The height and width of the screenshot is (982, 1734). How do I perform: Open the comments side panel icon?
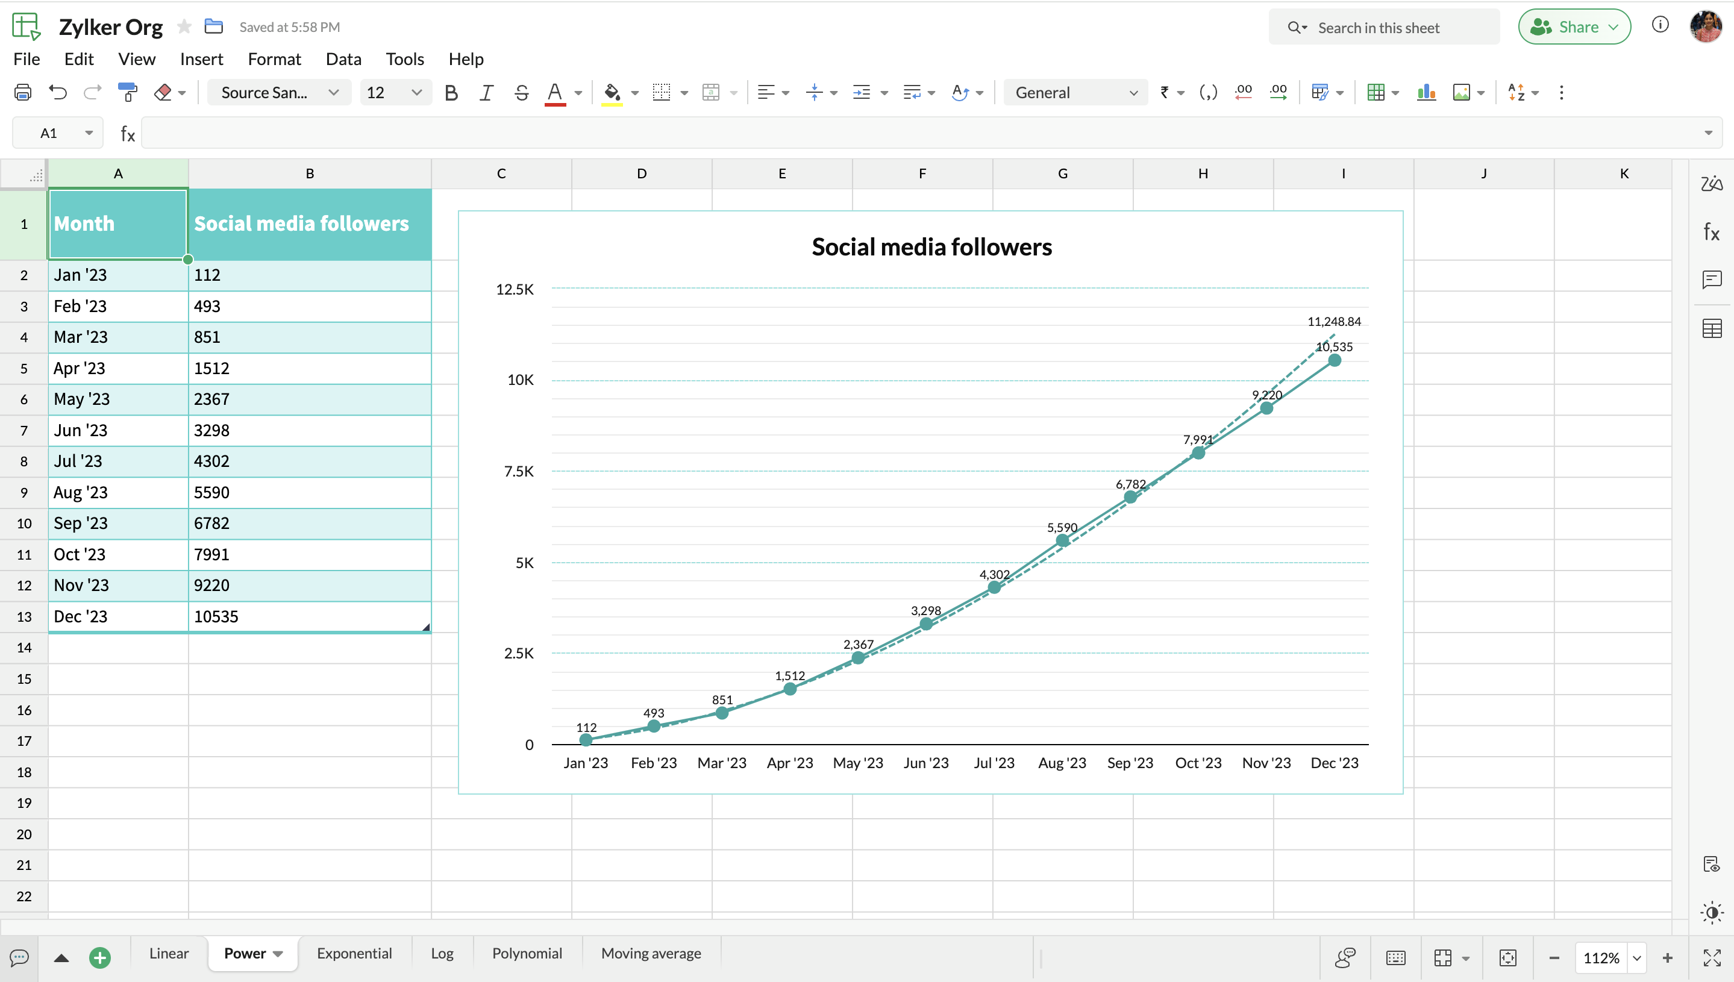[x=1712, y=279]
